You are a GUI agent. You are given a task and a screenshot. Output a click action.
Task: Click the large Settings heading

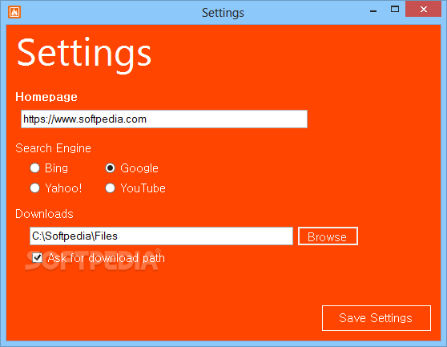84,54
